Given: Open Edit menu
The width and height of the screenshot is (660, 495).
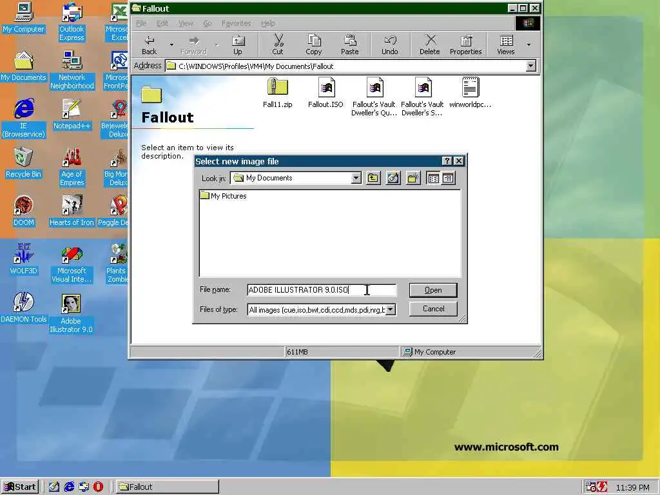Looking at the screenshot, I should pos(162,23).
